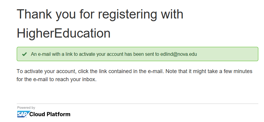Click the "HigherEducation" heading word
This screenshot has width=264, height=122.
64,33
